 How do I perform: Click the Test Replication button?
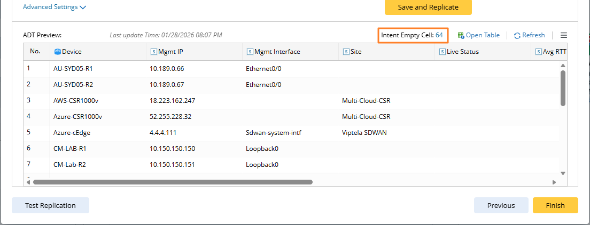coord(50,205)
